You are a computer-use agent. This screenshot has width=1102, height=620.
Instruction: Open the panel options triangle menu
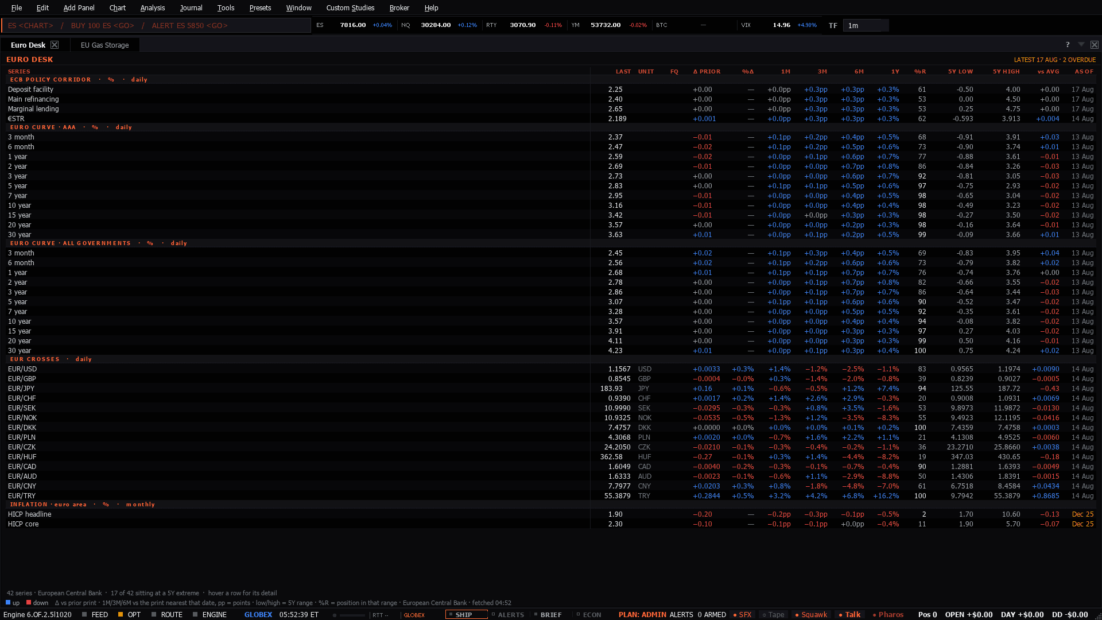click(x=1081, y=45)
